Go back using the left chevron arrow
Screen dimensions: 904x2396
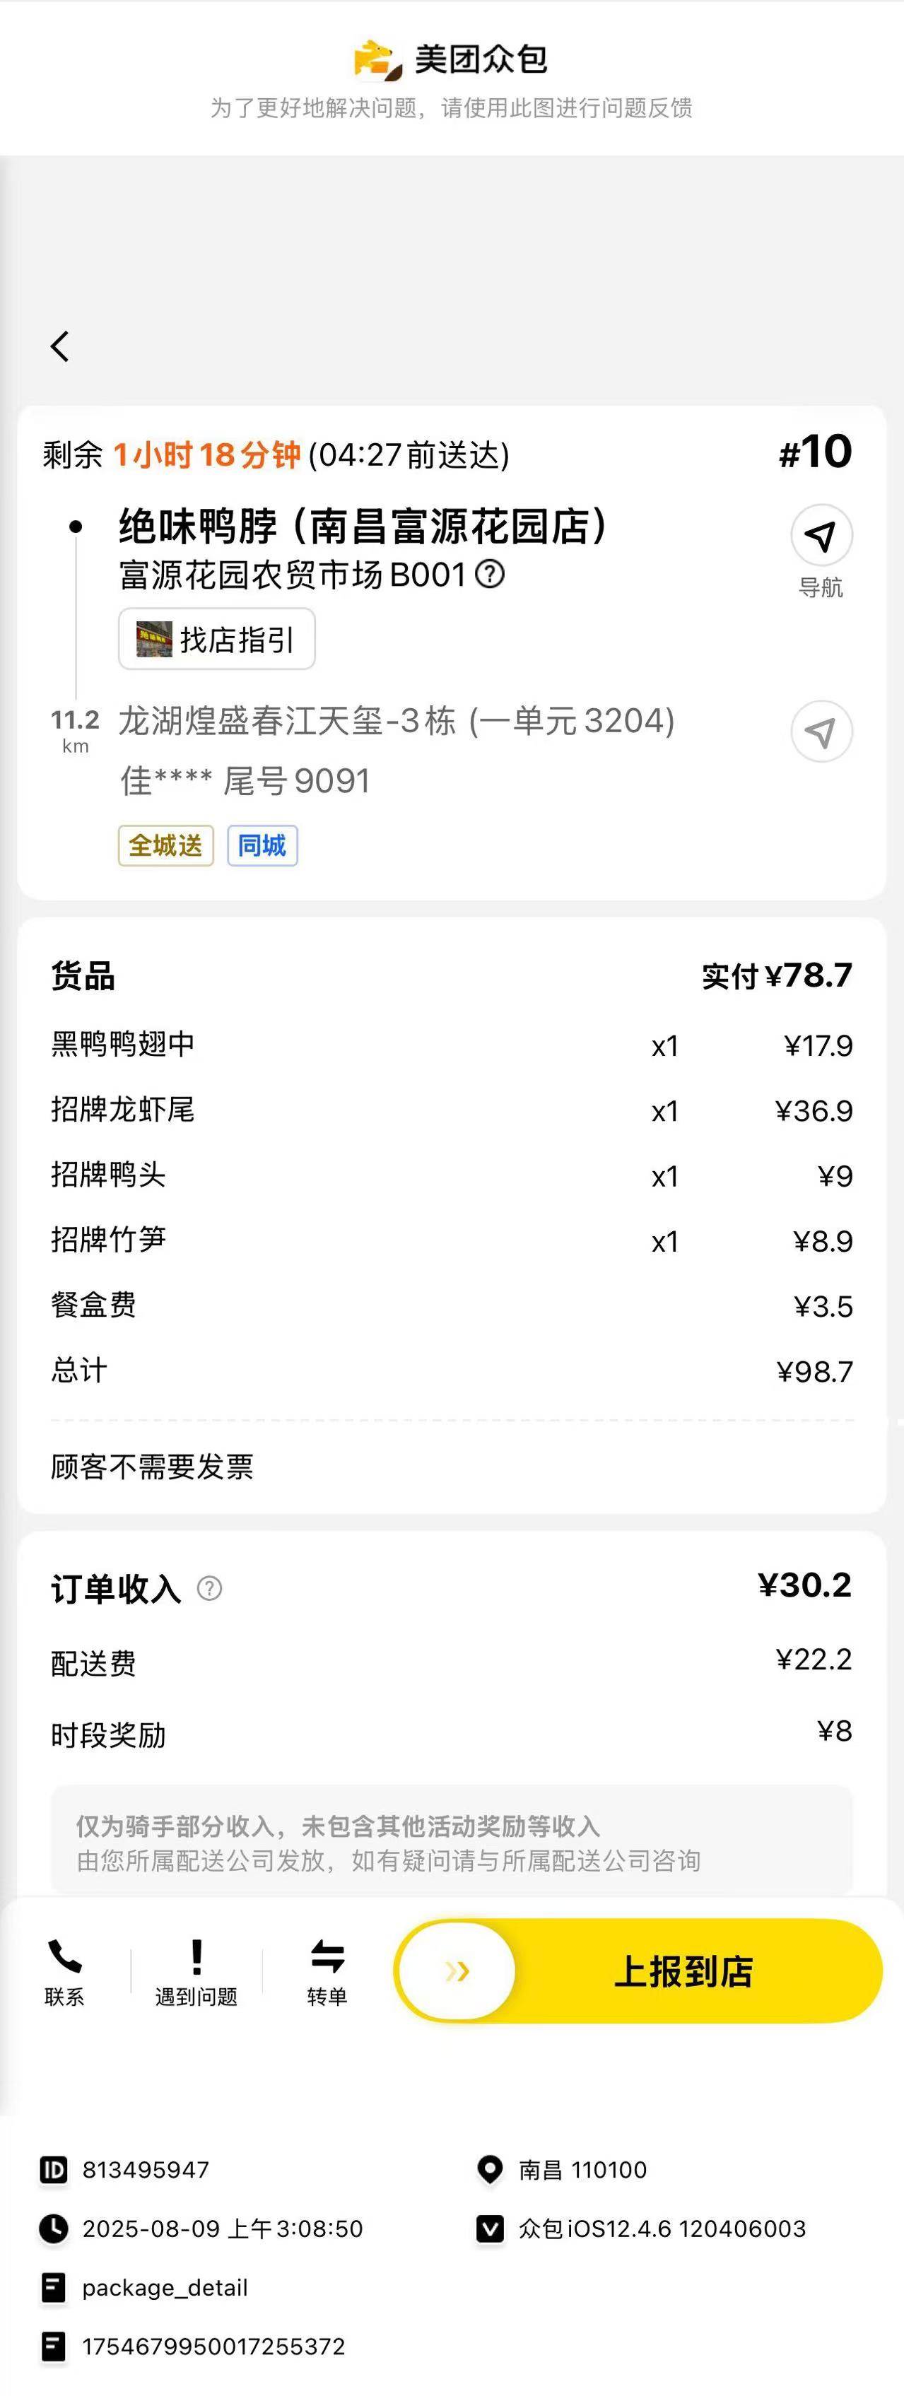coord(59,346)
